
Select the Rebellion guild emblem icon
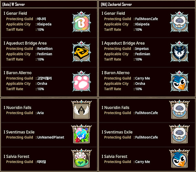[x=81, y=52]
